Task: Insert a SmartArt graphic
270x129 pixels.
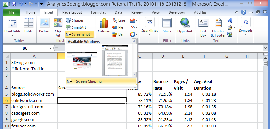Action: pos(76,27)
